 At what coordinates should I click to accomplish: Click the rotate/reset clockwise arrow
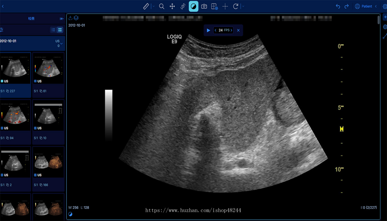click(236, 6)
